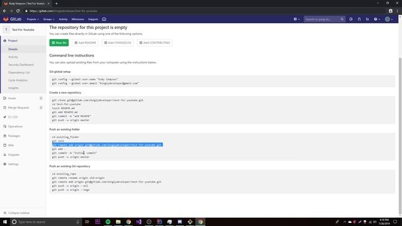The image size is (402, 226).
Task: Click the Wiki icon in the sidebar
Action: pos(4,145)
